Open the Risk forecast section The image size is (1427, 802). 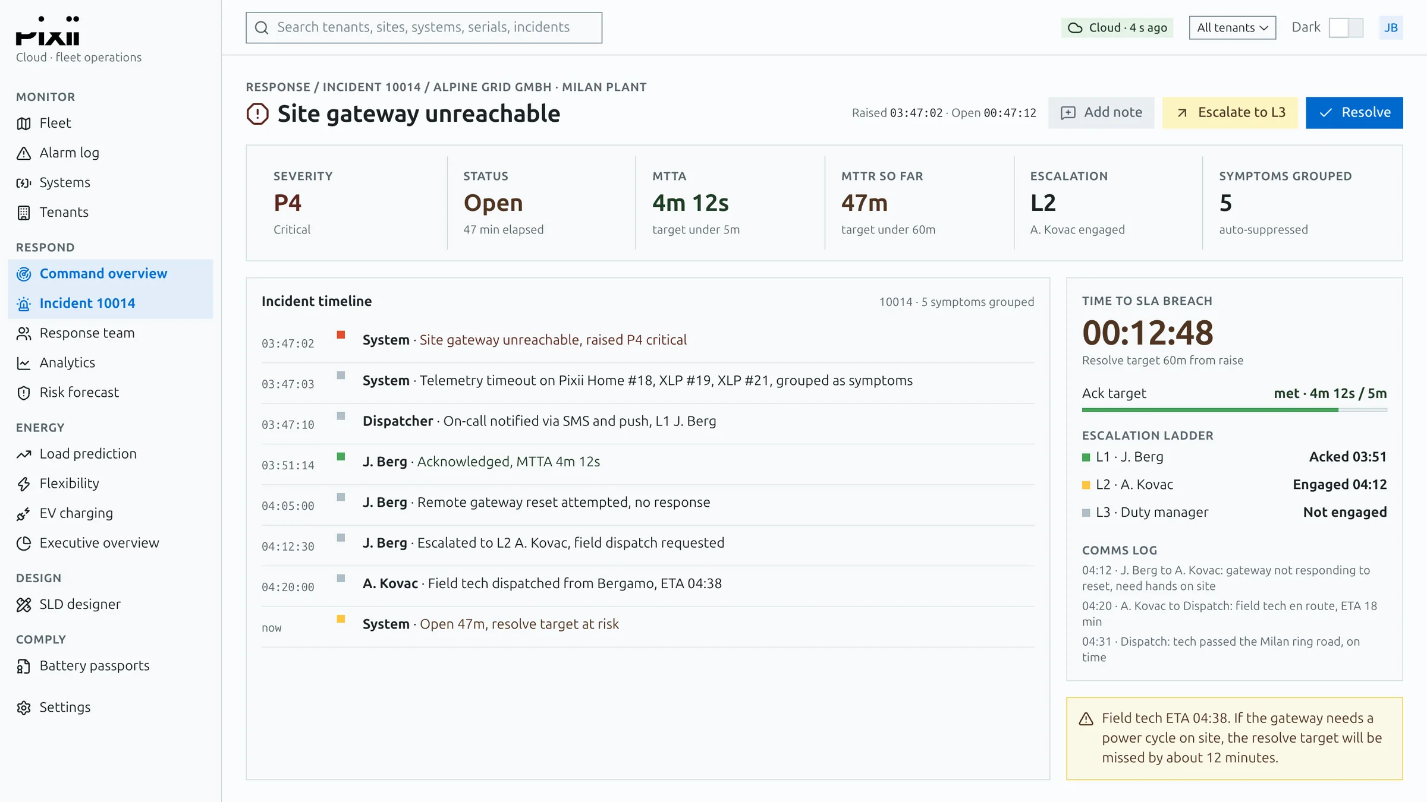click(111, 393)
